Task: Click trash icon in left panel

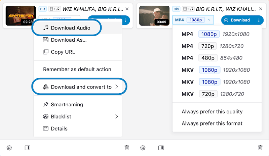Action: click(x=127, y=148)
